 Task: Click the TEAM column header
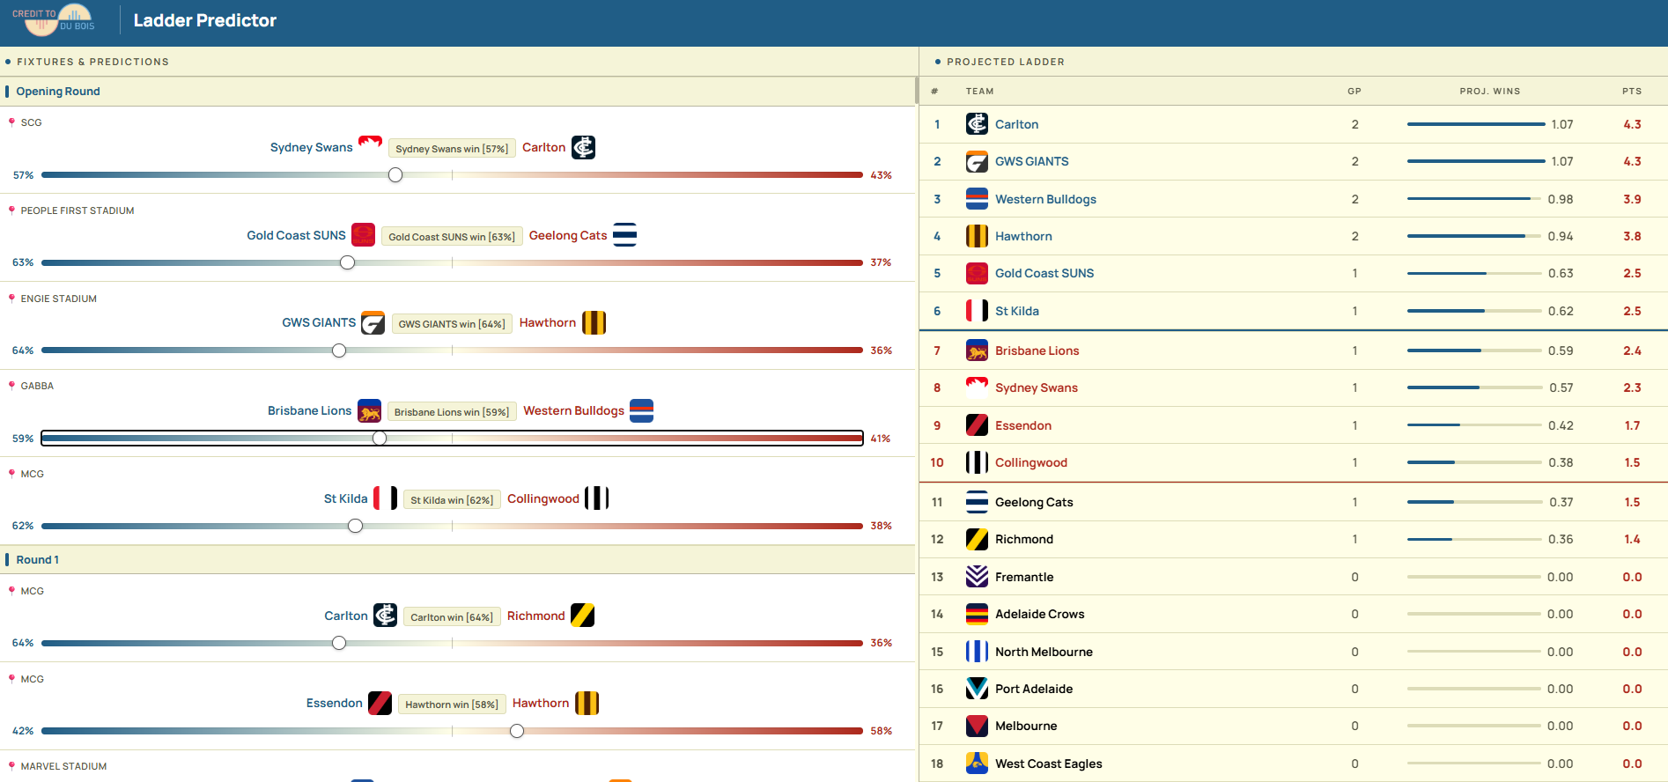[979, 92]
